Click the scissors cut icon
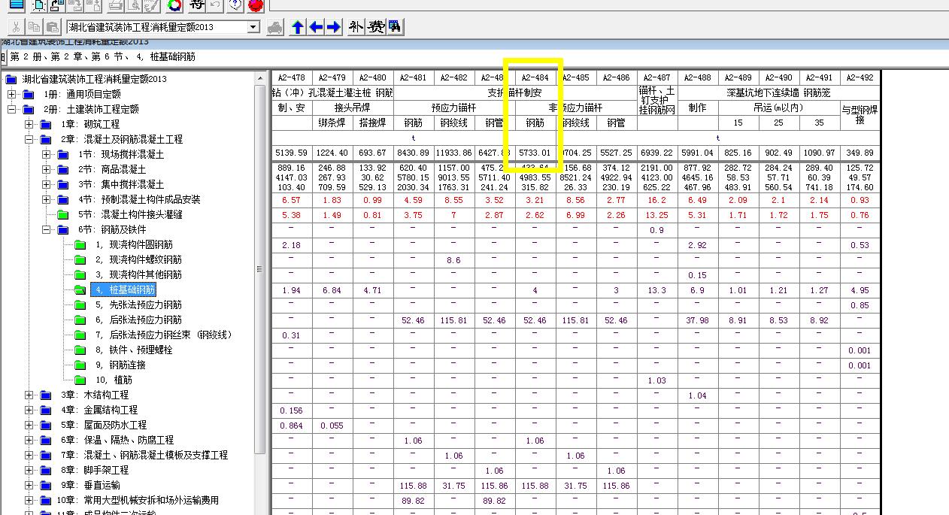Image resolution: width=949 pixels, height=515 pixels. (x=15, y=27)
